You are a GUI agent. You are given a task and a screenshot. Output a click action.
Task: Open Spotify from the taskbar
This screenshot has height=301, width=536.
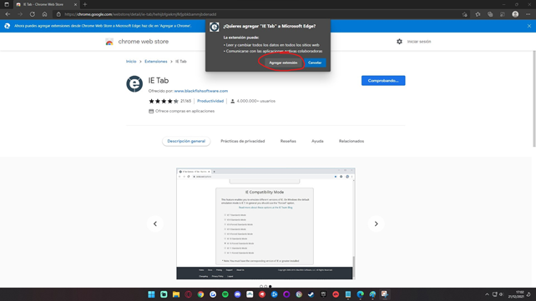pyautogui.click(x=225, y=294)
